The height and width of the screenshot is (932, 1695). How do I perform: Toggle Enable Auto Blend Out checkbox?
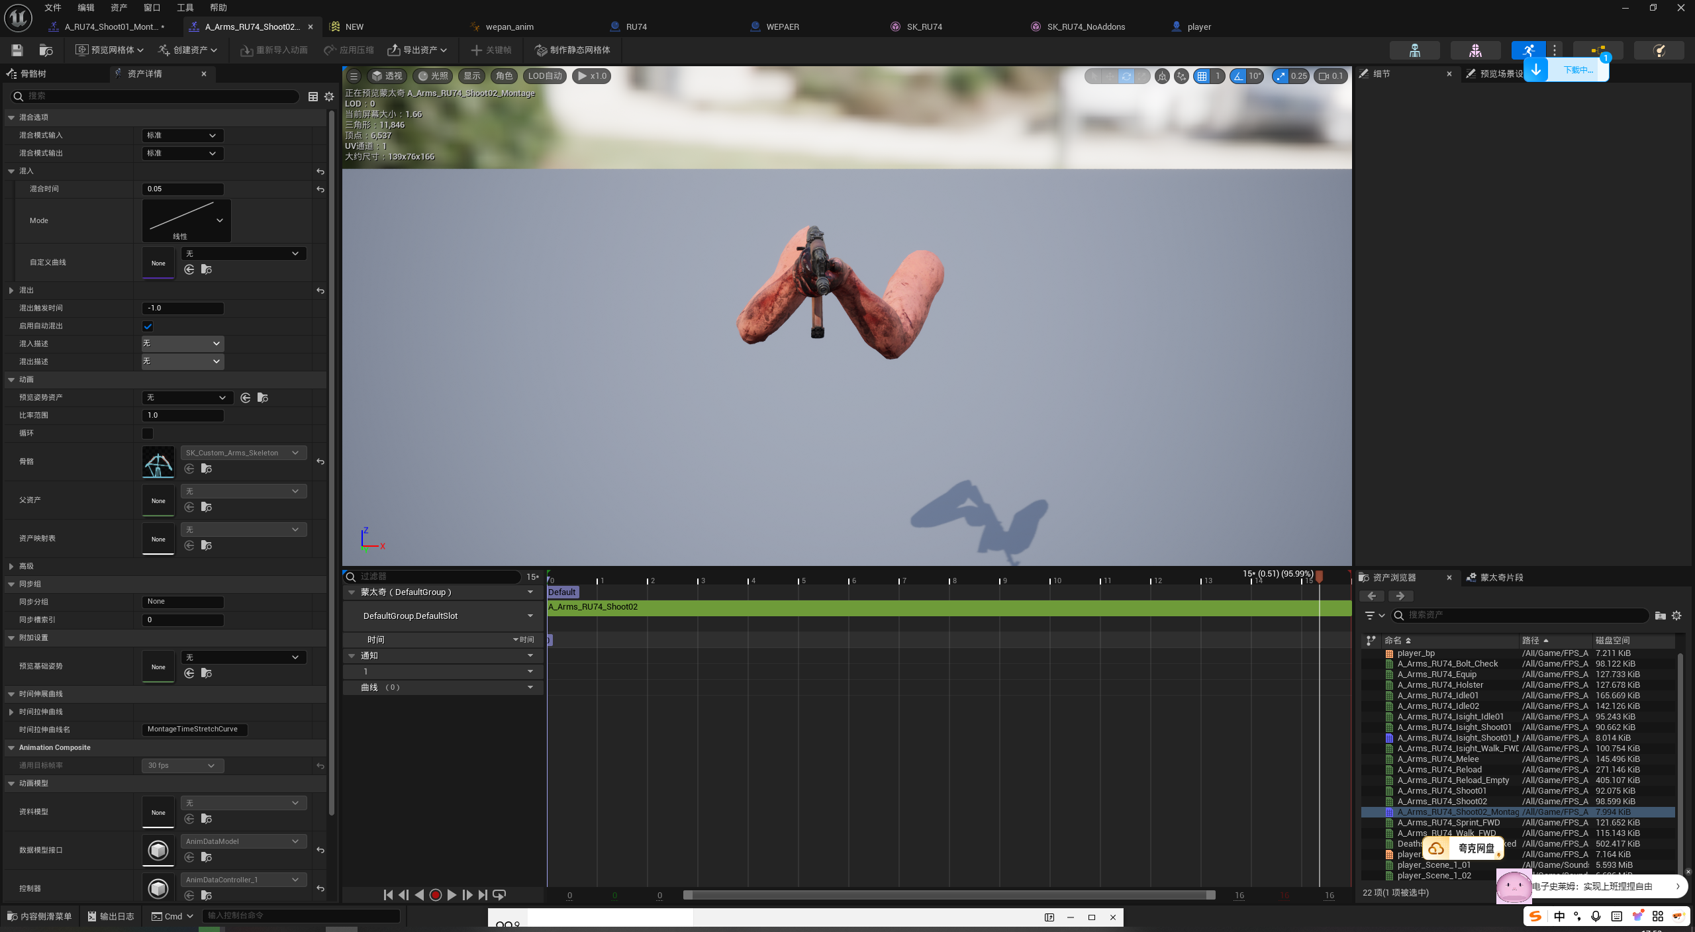pos(148,326)
